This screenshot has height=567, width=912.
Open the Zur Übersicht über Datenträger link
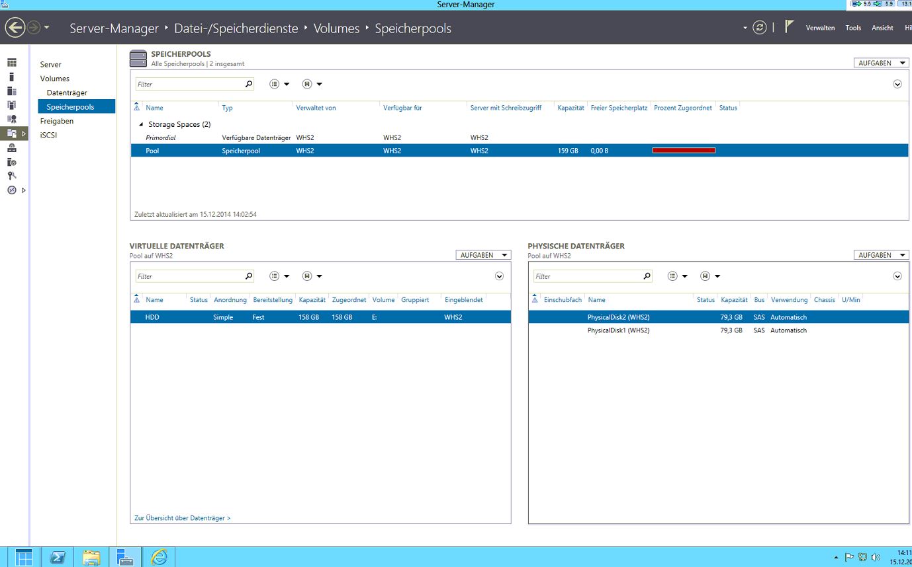click(182, 518)
